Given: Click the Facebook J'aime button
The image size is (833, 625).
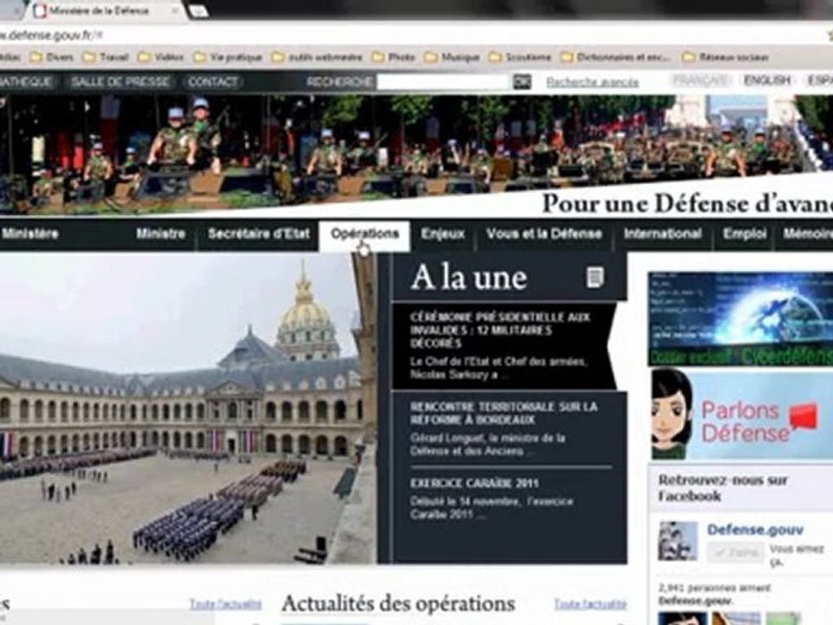Looking at the screenshot, I should pos(735,553).
